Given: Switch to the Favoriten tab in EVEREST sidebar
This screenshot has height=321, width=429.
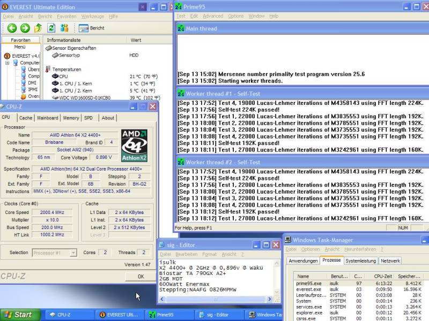Looking at the screenshot, I should [20, 40].
